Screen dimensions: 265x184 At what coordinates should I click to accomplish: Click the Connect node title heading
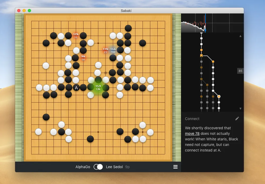pos(192,119)
